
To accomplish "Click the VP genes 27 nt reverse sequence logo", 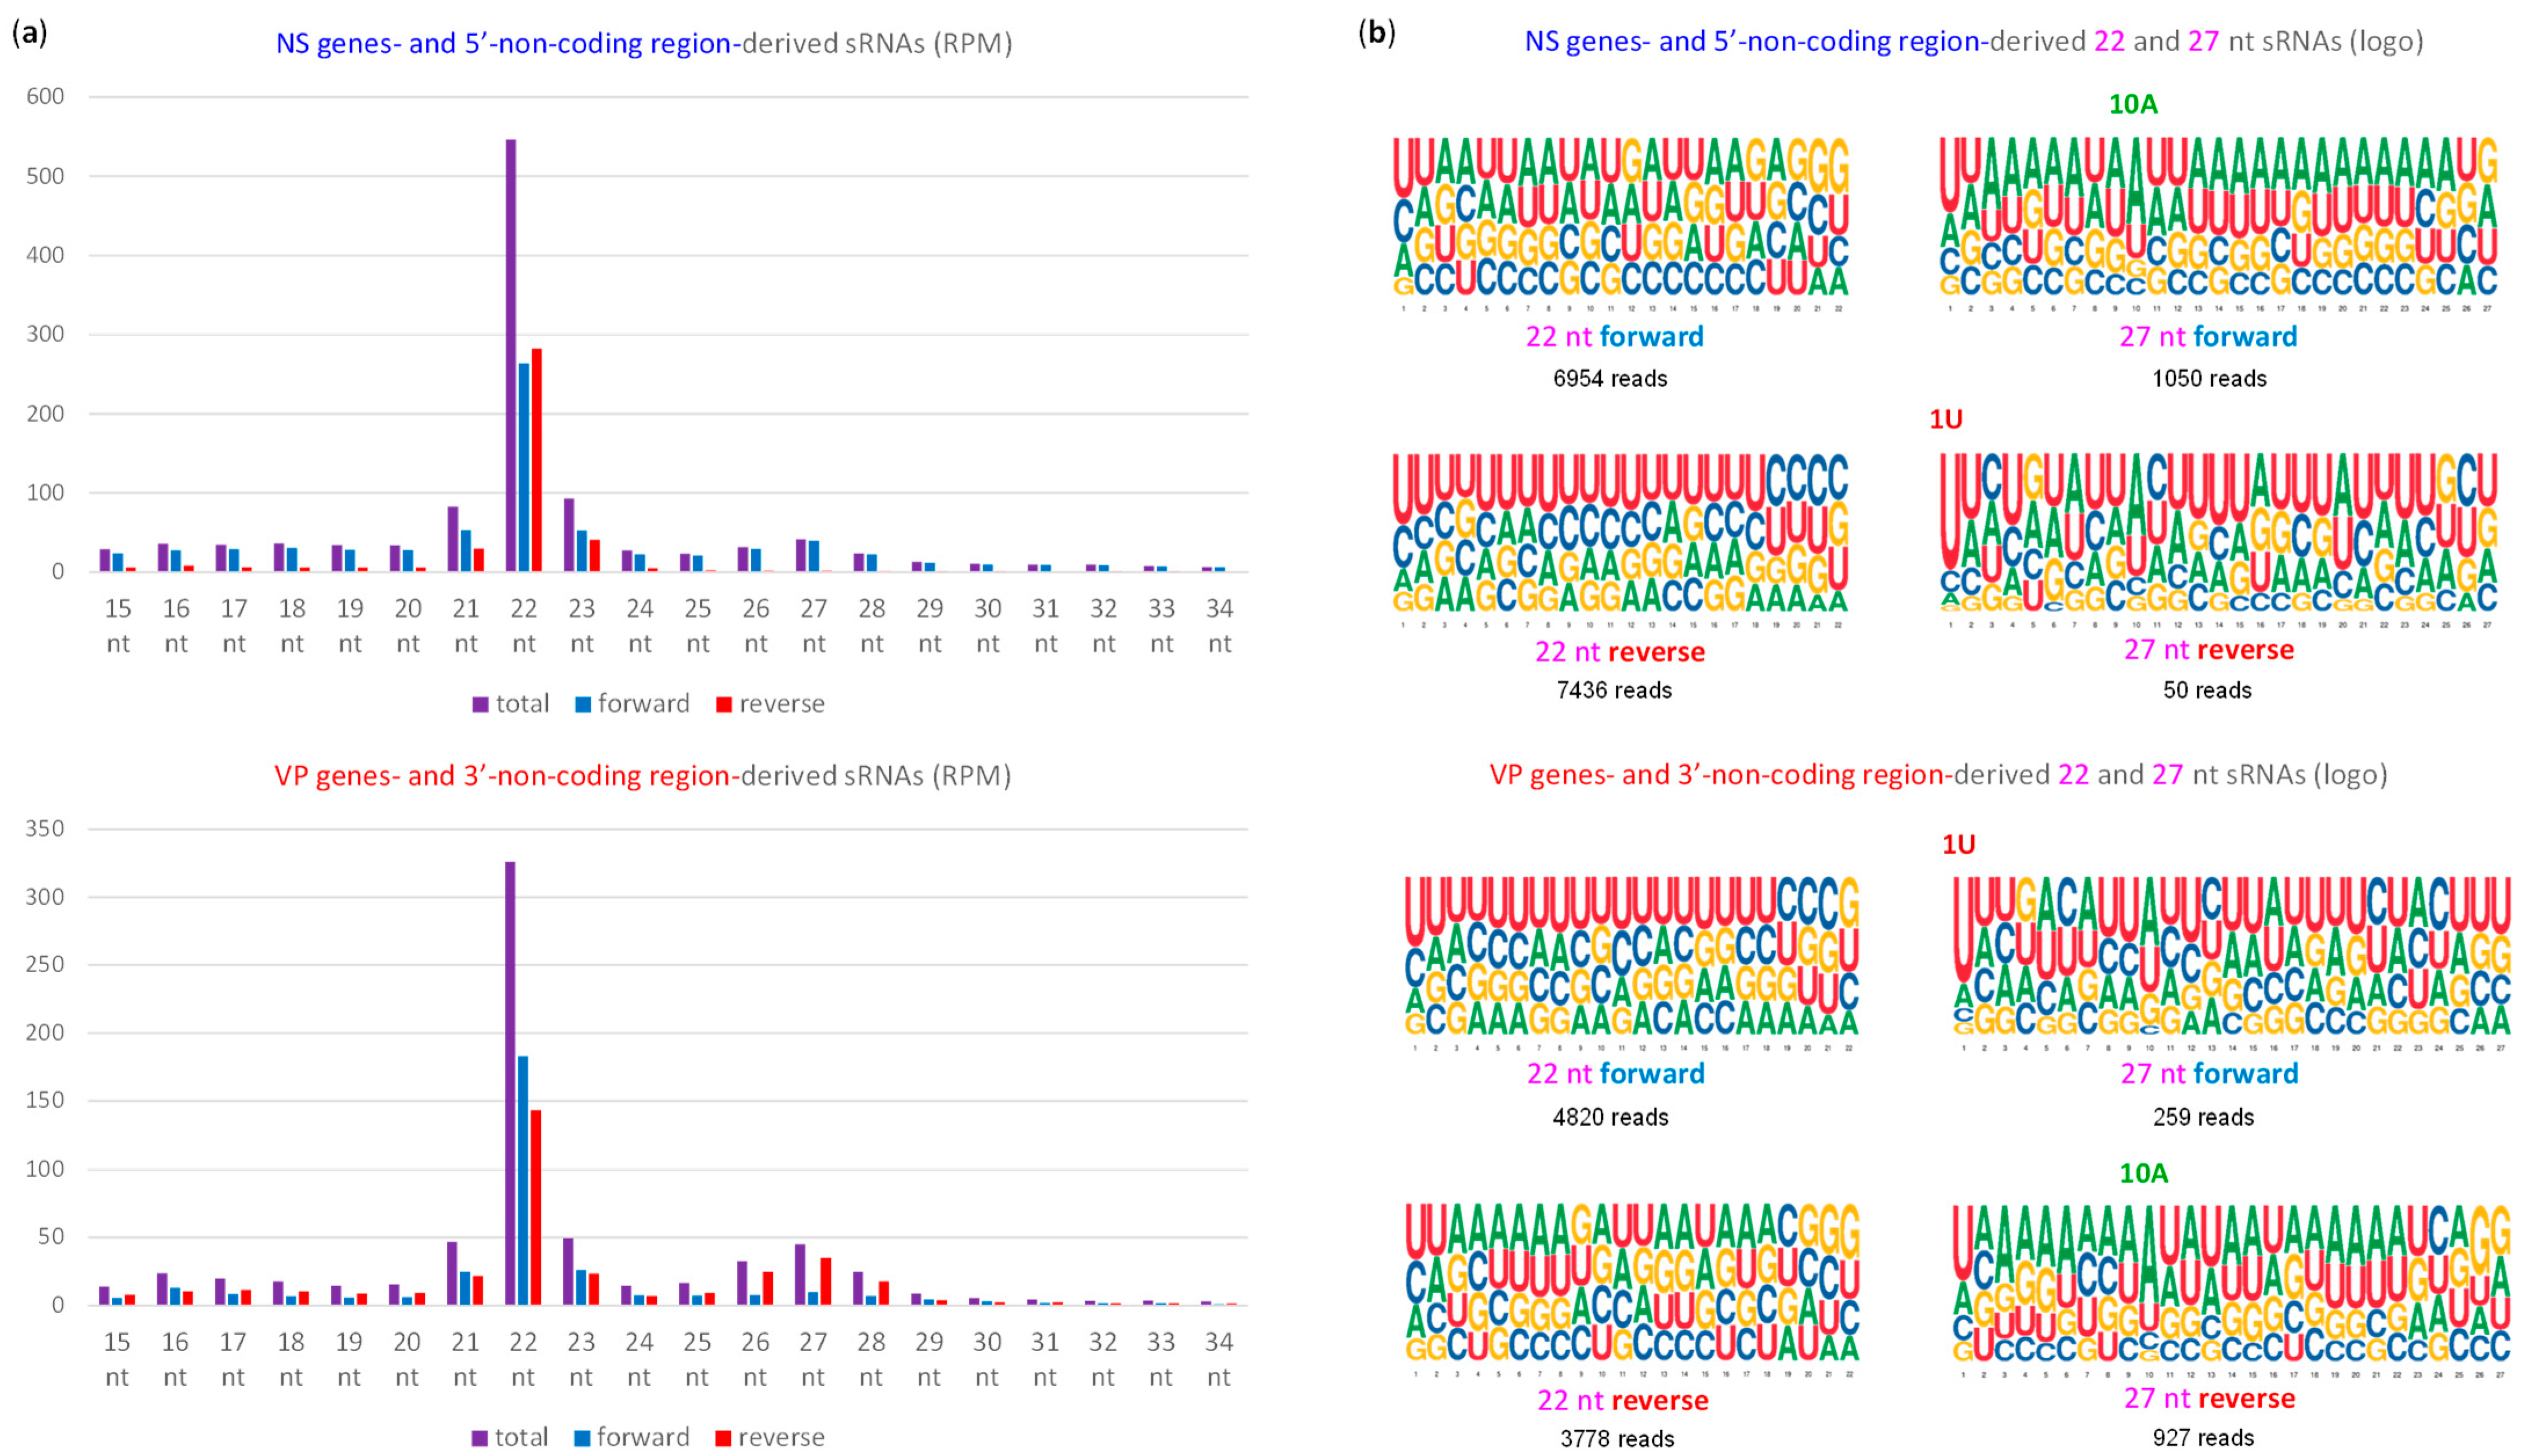I will (2231, 1282).
